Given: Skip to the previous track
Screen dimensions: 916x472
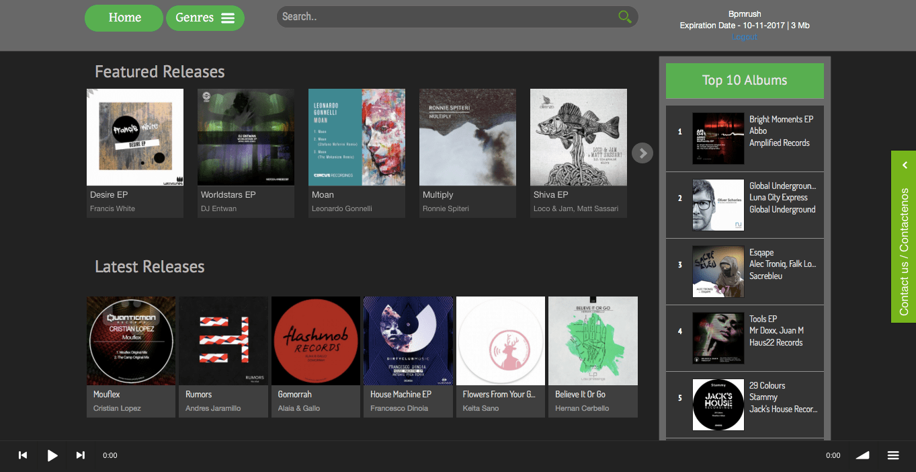Looking at the screenshot, I should click(x=23, y=455).
